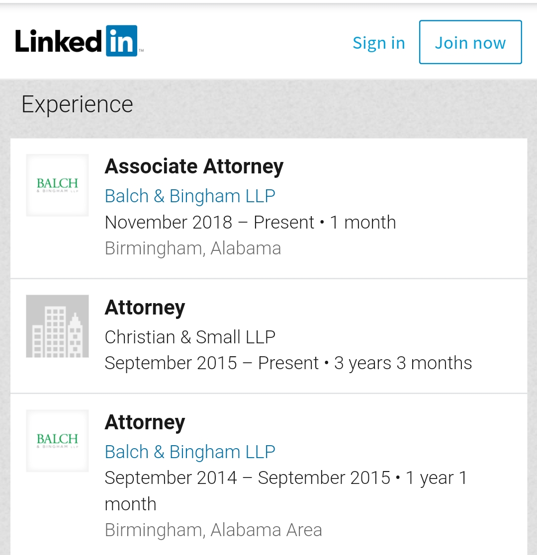The width and height of the screenshot is (537, 555).
Task: Click the Attorney title for 2014 position
Action: point(145,422)
